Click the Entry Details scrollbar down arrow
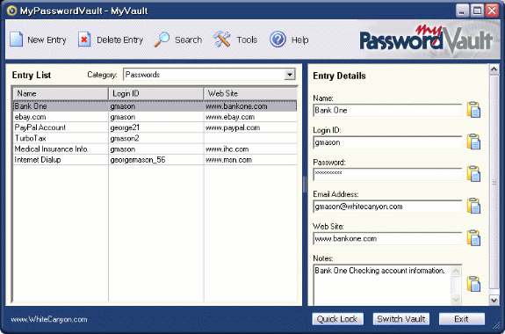Viewport: 505px width, 334px height. pos(494,300)
